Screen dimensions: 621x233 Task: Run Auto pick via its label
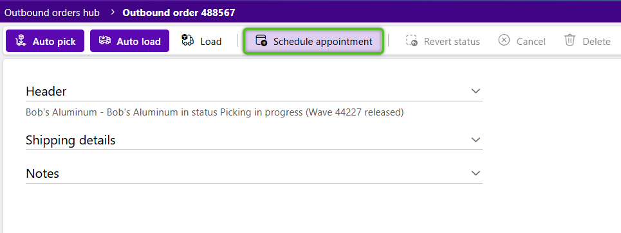(54, 42)
